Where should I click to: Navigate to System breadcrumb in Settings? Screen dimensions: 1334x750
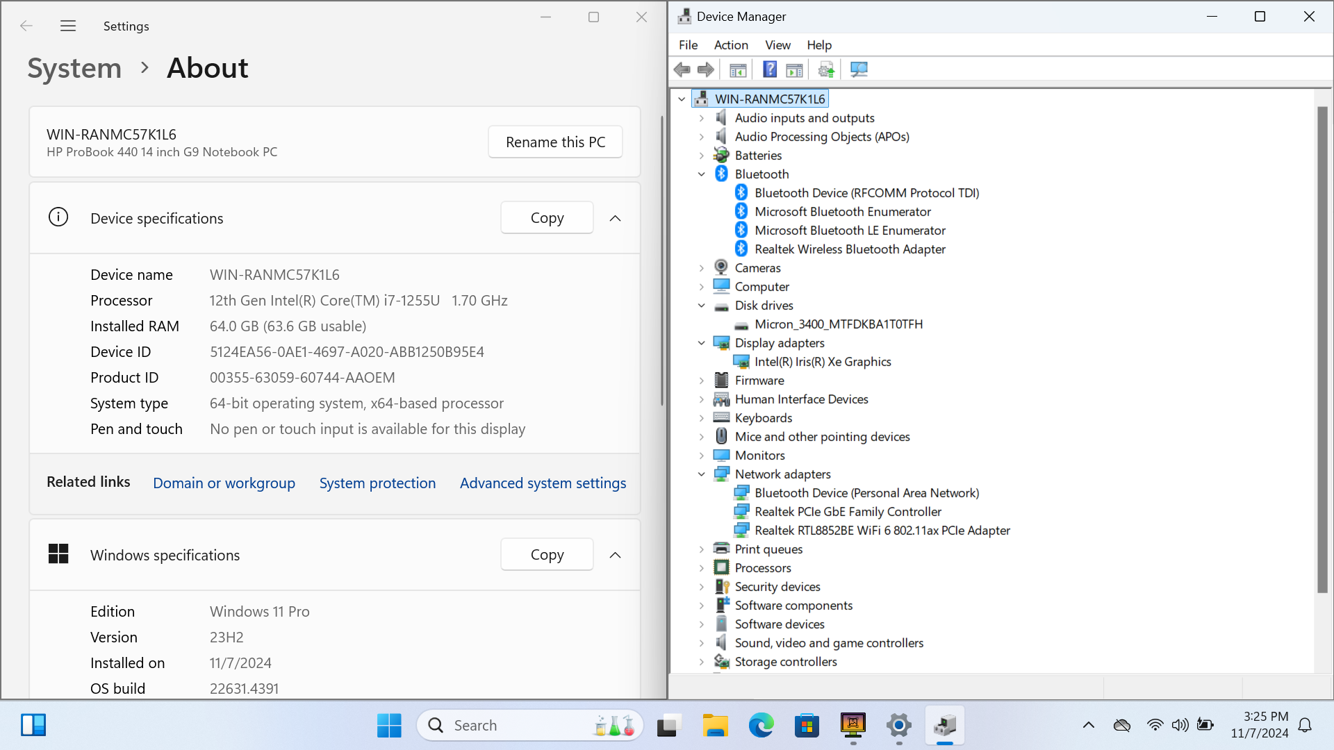tap(74, 68)
